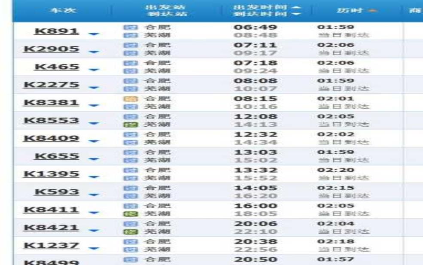Select the K2275 train number link
This screenshot has height=265, width=423.
click(x=51, y=85)
